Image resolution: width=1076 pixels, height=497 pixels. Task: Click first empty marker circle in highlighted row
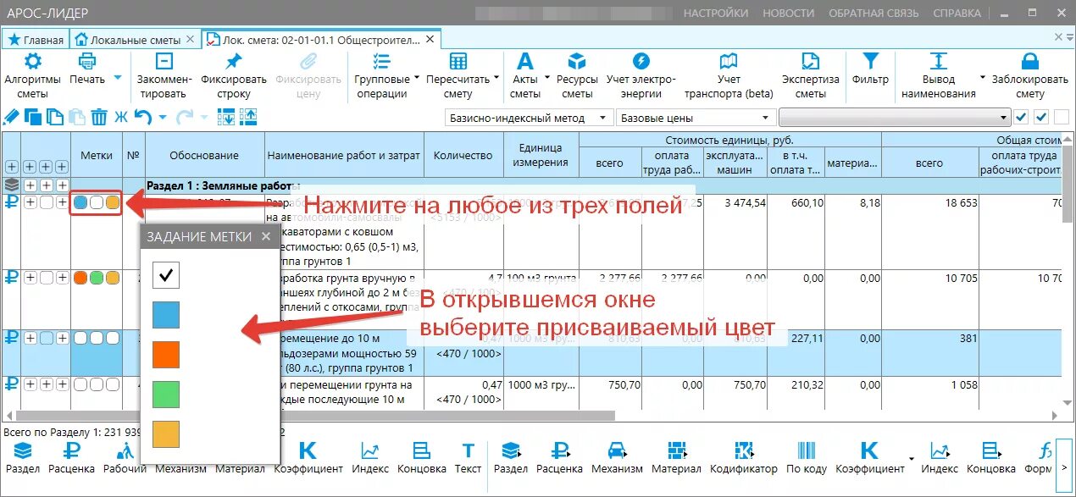pos(80,337)
